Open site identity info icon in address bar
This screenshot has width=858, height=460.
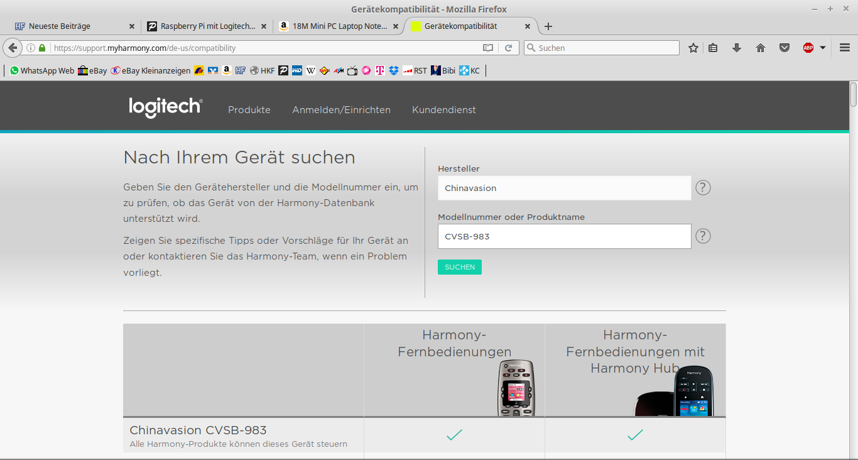pyautogui.click(x=30, y=48)
